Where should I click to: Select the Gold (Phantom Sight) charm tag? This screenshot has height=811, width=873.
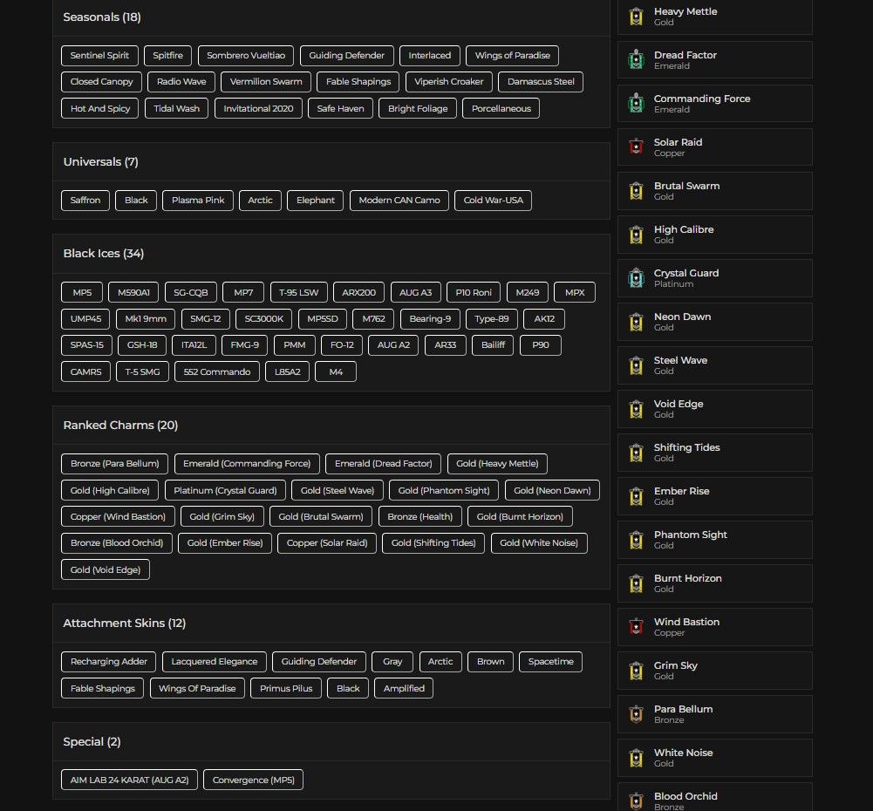[444, 490]
